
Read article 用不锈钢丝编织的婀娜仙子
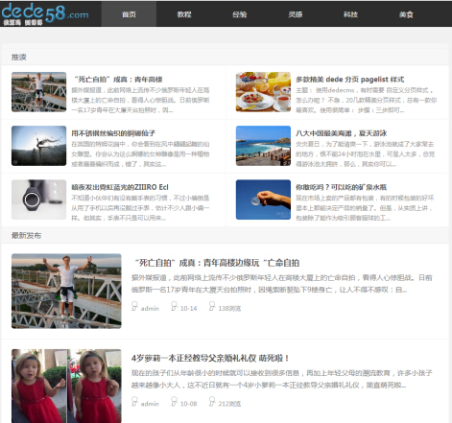113,133
